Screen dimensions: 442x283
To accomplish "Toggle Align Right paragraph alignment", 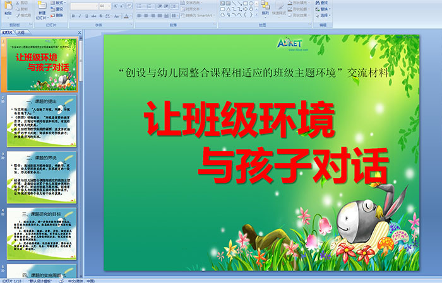I will (x=153, y=16).
